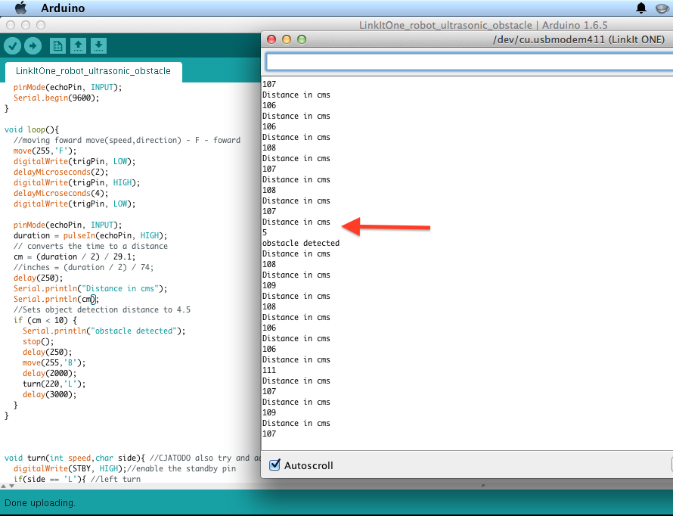Click the turn(220,'L'); code line
Image resolution: width=673 pixels, height=516 pixels.
click(54, 384)
